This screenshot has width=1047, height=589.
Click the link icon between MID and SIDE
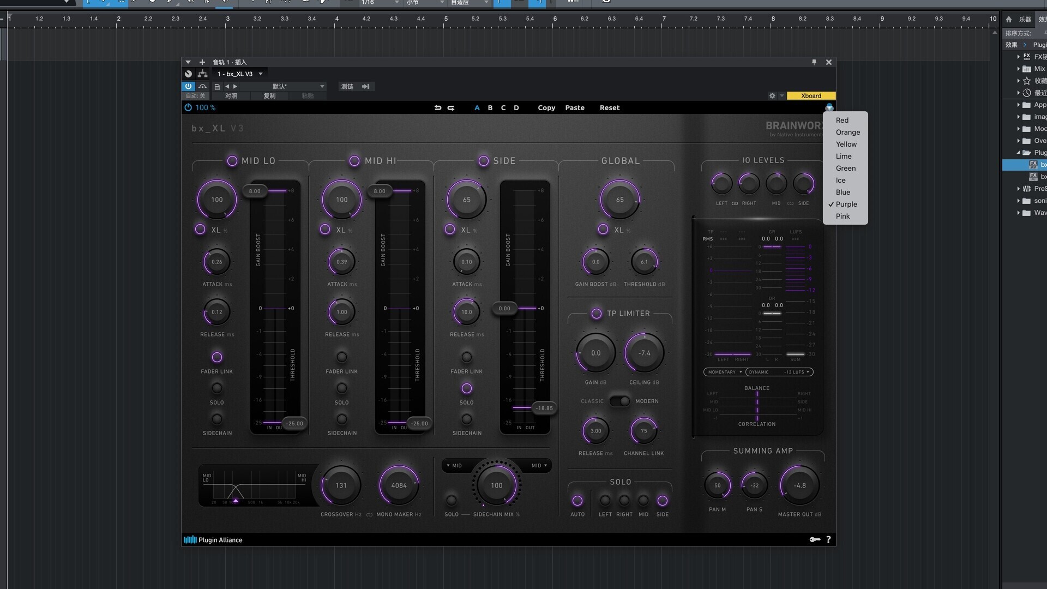click(790, 203)
